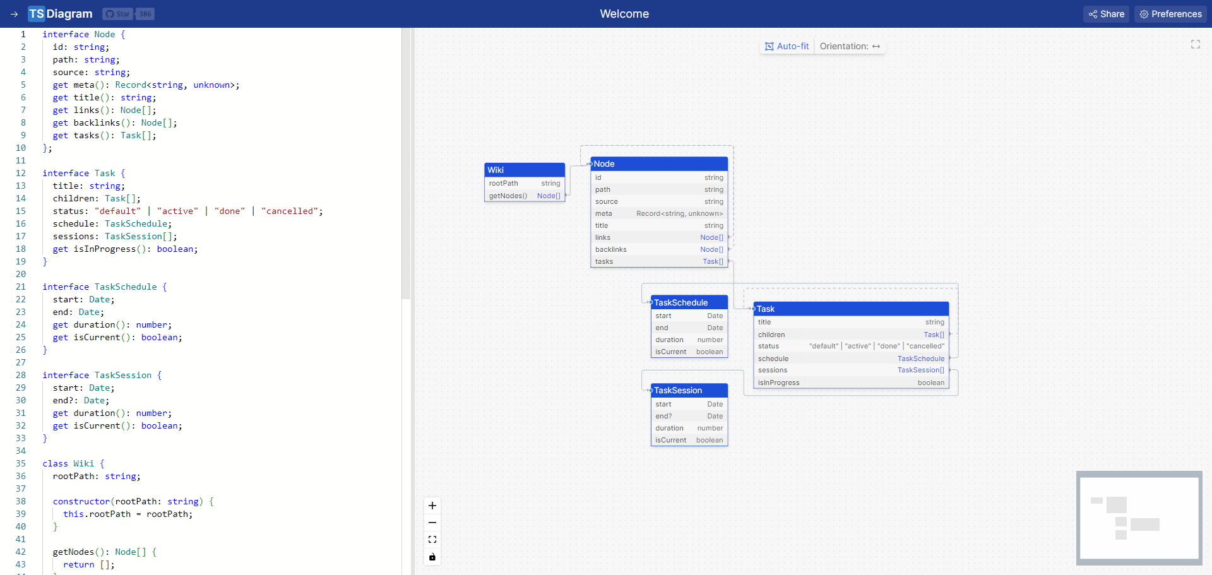Click the TS Diagram logo
1212x575 pixels.
click(61, 14)
